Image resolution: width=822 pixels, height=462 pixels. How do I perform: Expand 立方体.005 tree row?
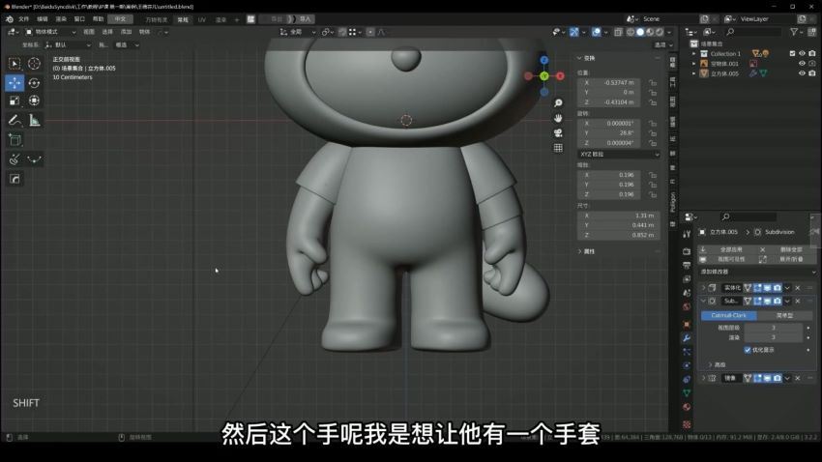[x=694, y=73]
